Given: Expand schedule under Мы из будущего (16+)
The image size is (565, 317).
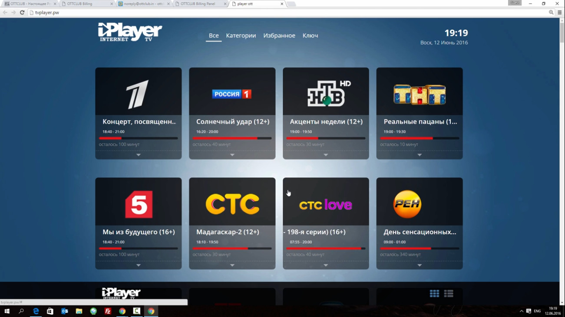Looking at the screenshot, I should tap(139, 265).
